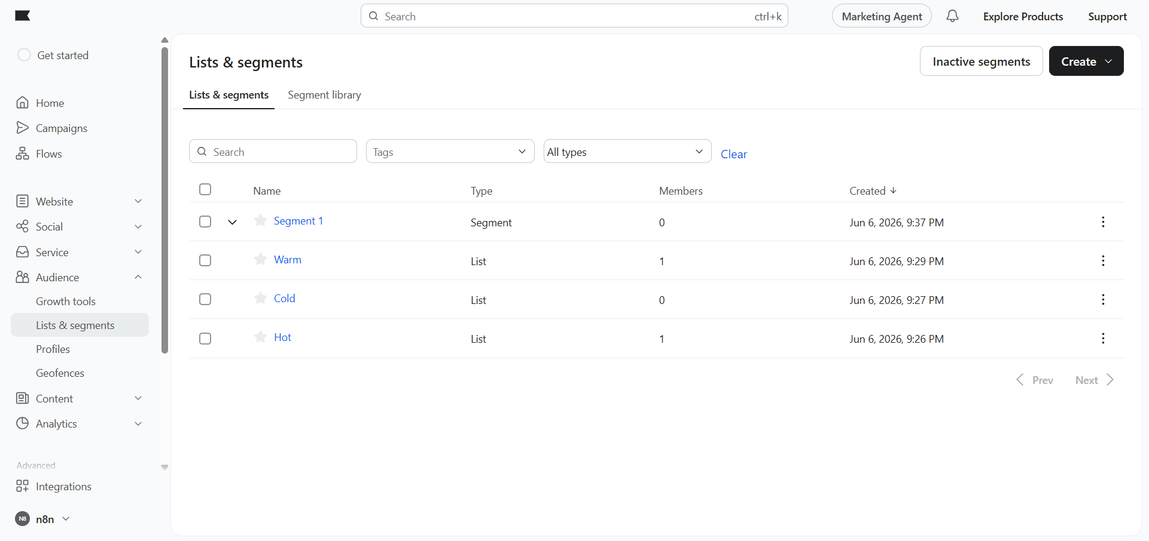Click the Clear filters link
This screenshot has width=1149, height=541.
pos(734,154)
